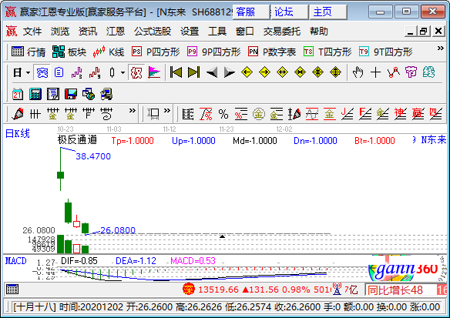Open the 文件 menu
Screen dimensions: 450x318
32,31
